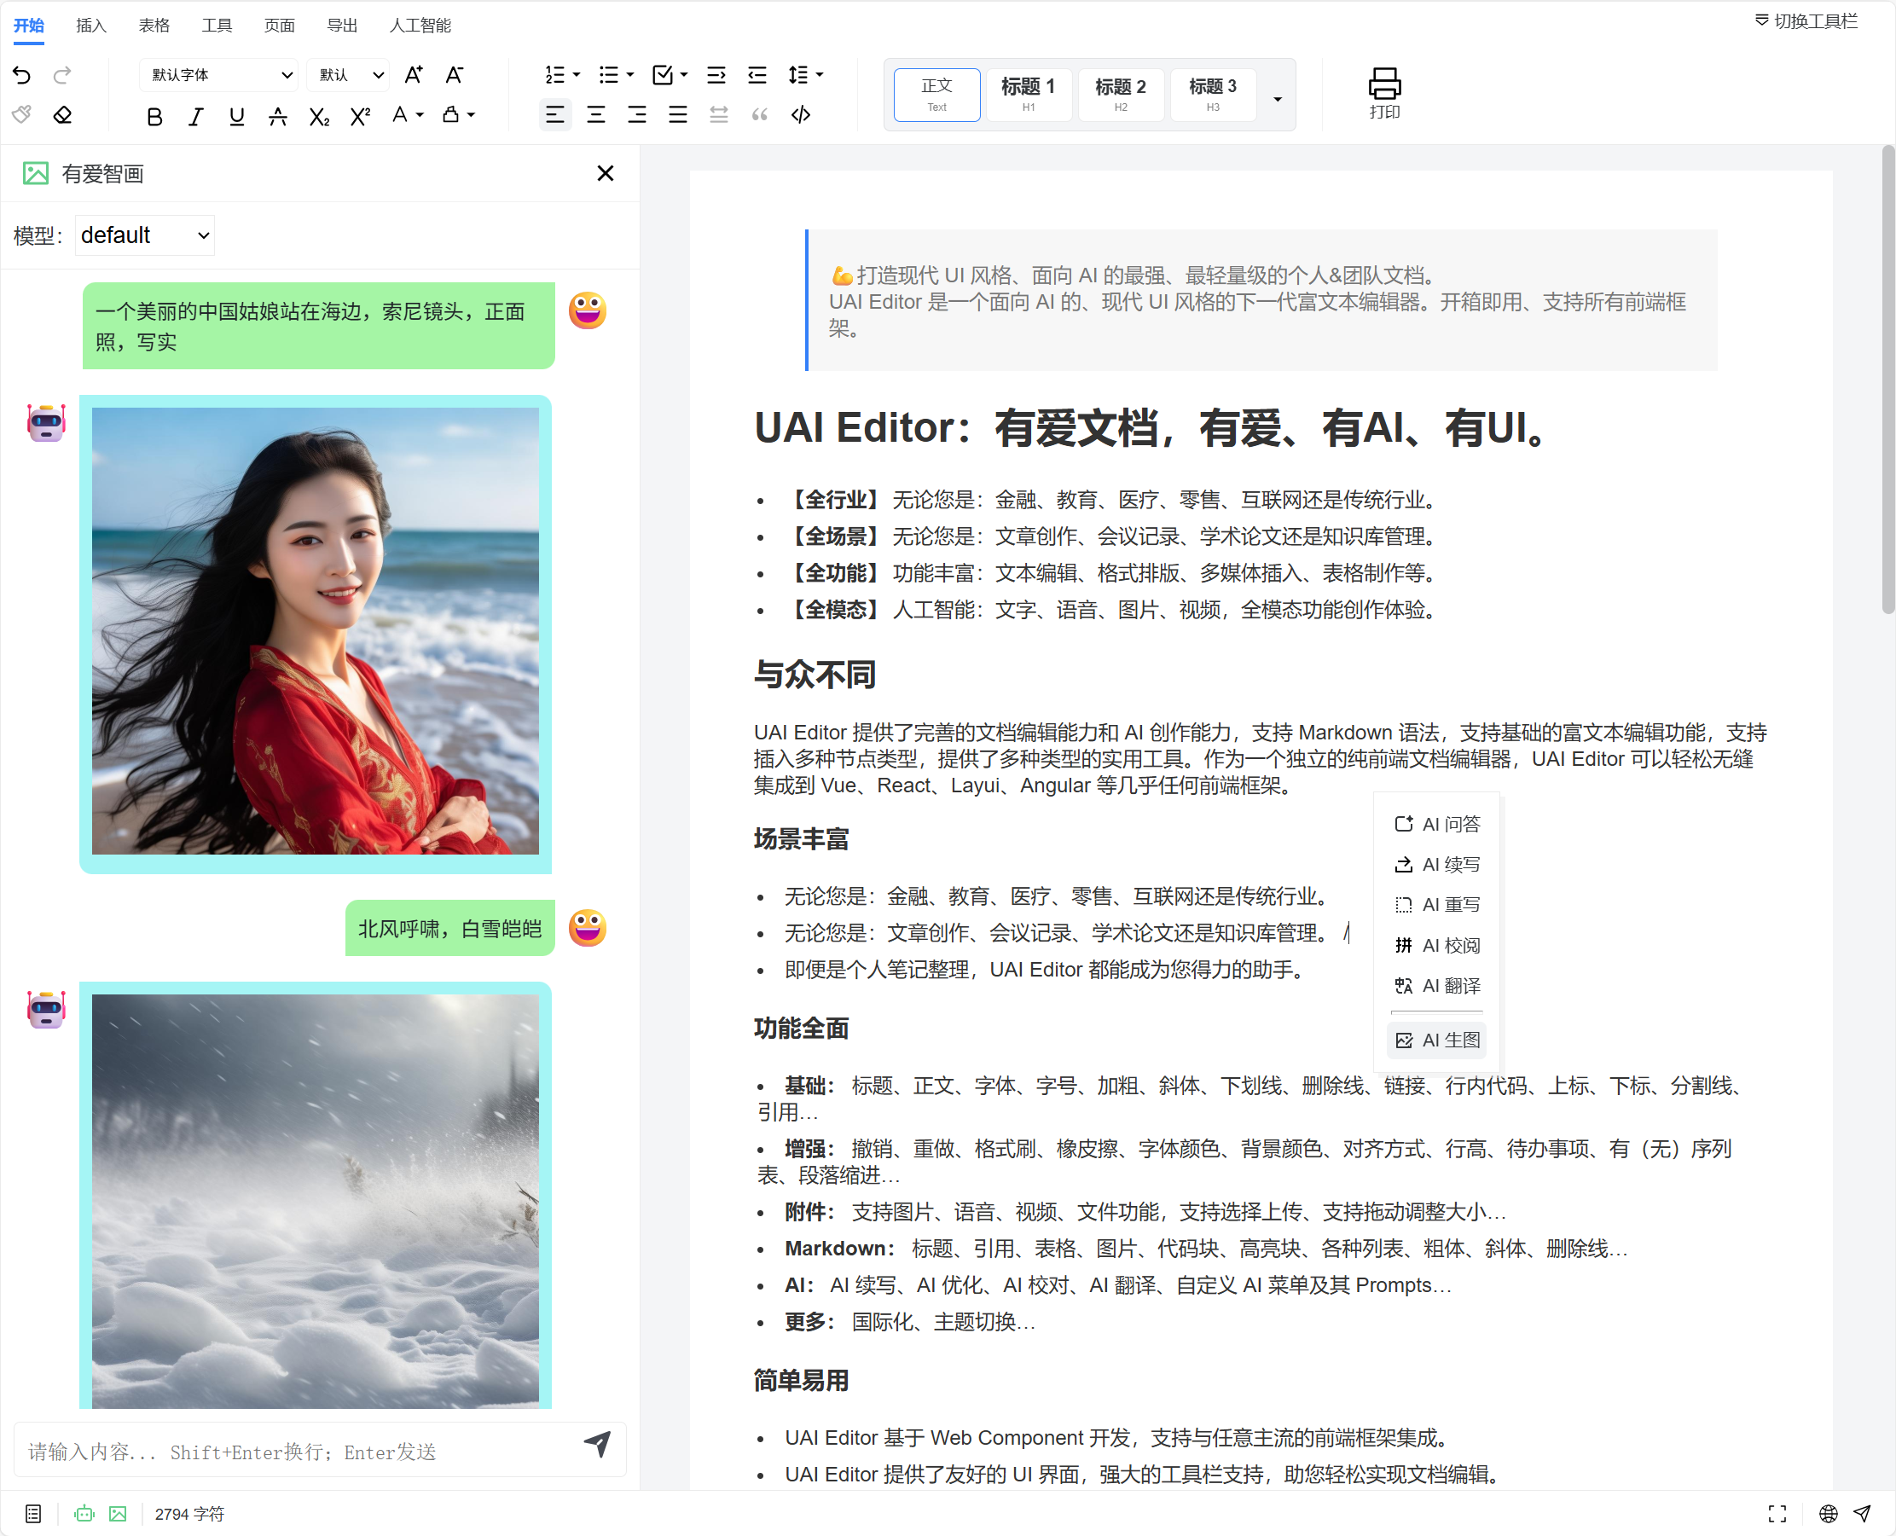Select the eraser clear-format icon
Image resolution: width=1896 pixels, height=1536 pixels.
(x=63, y=116)
